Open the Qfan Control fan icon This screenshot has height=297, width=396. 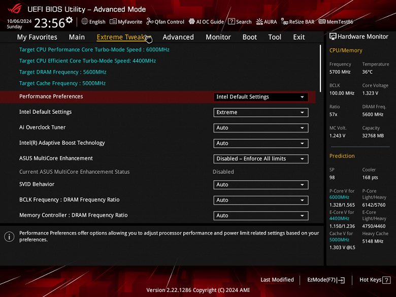coord(150,21)
